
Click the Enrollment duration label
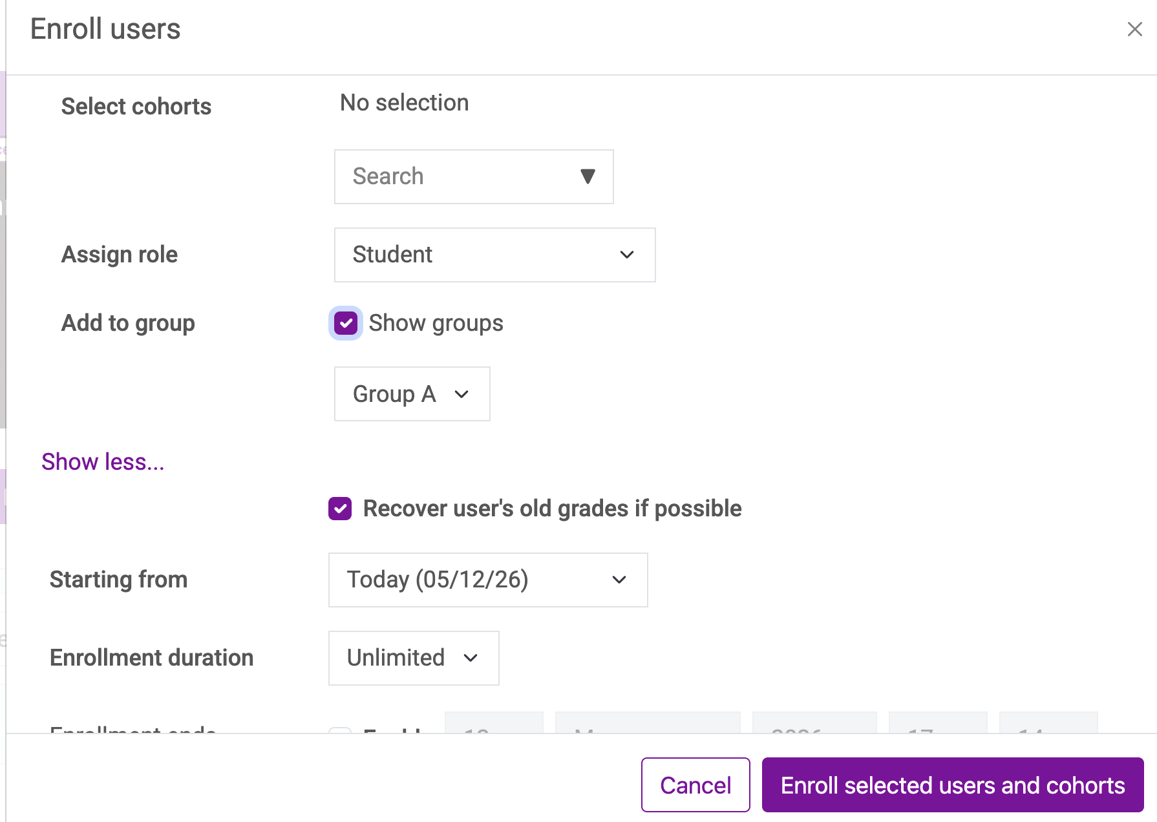[x=152, y=658]
